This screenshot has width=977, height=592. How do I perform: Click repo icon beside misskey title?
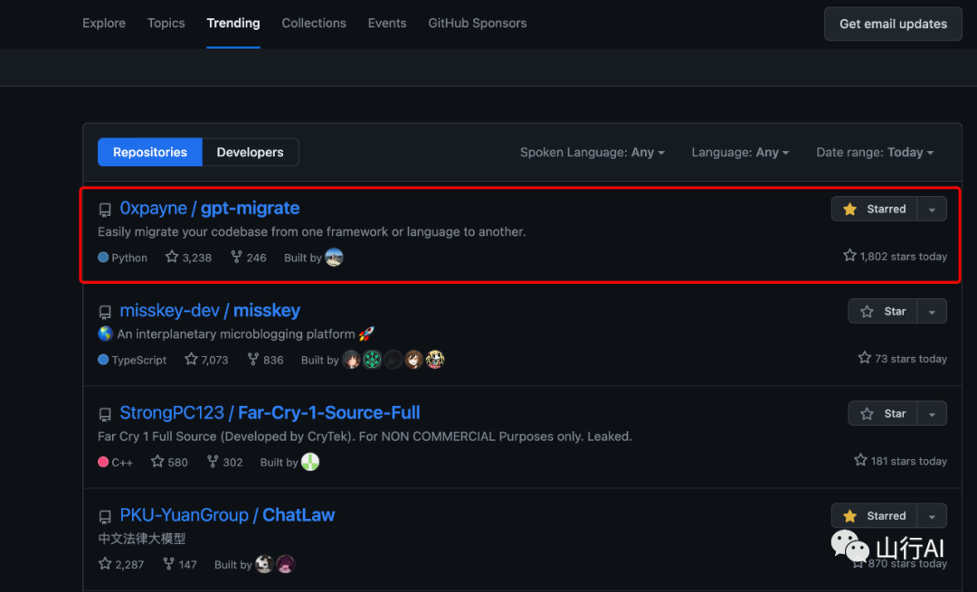click(x=105, y=312)
